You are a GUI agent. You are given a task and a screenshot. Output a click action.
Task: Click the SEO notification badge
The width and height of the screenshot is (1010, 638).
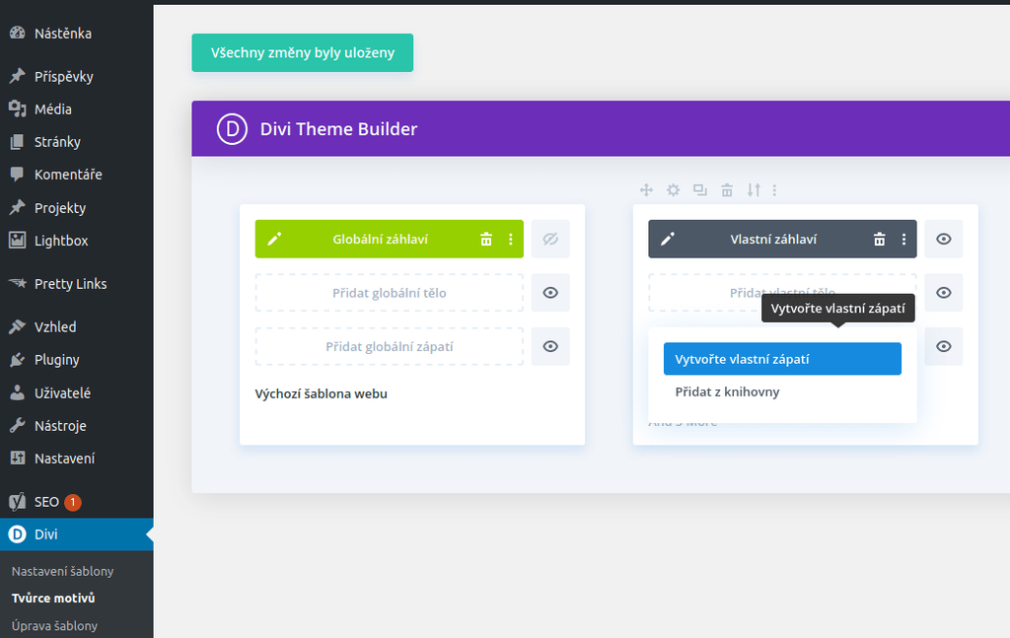(73, 502)
